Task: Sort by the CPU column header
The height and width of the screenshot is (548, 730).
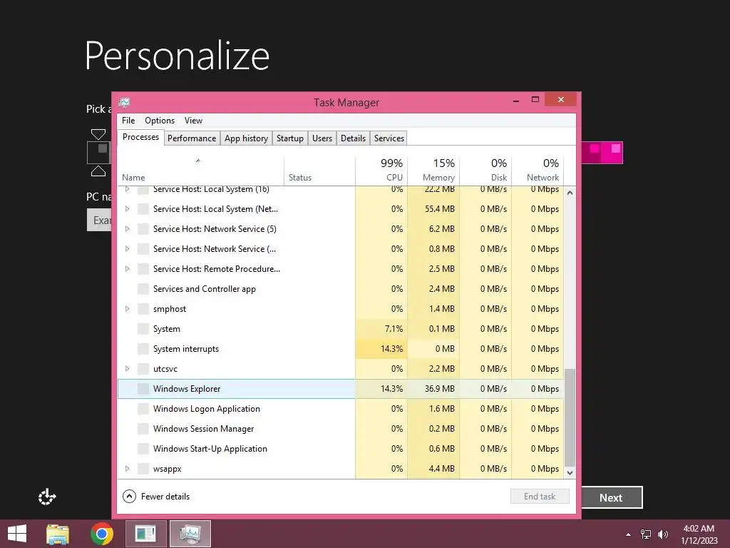Action: (381, 171)
